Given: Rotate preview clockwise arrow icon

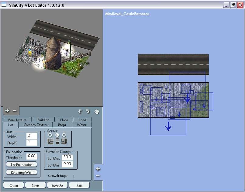Looking at the screenshot, I should click(x=88, y=111).
